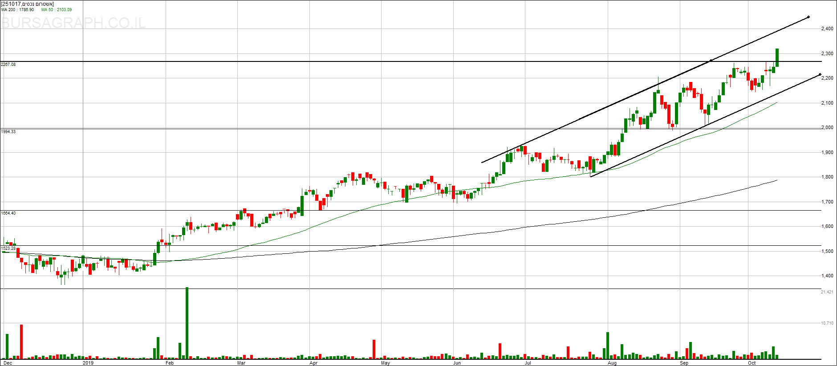
Task: Click the Jun label on the time axis
Action: 457,363
